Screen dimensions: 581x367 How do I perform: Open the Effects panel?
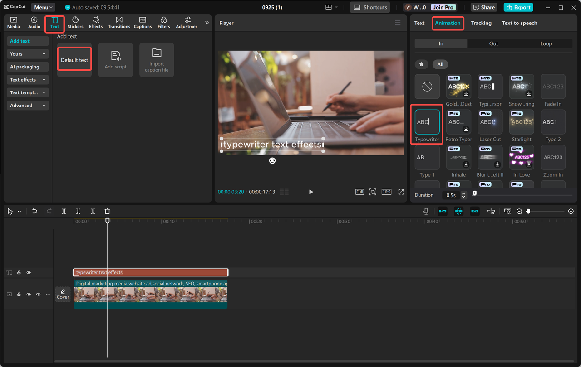(x=96, y=23)
